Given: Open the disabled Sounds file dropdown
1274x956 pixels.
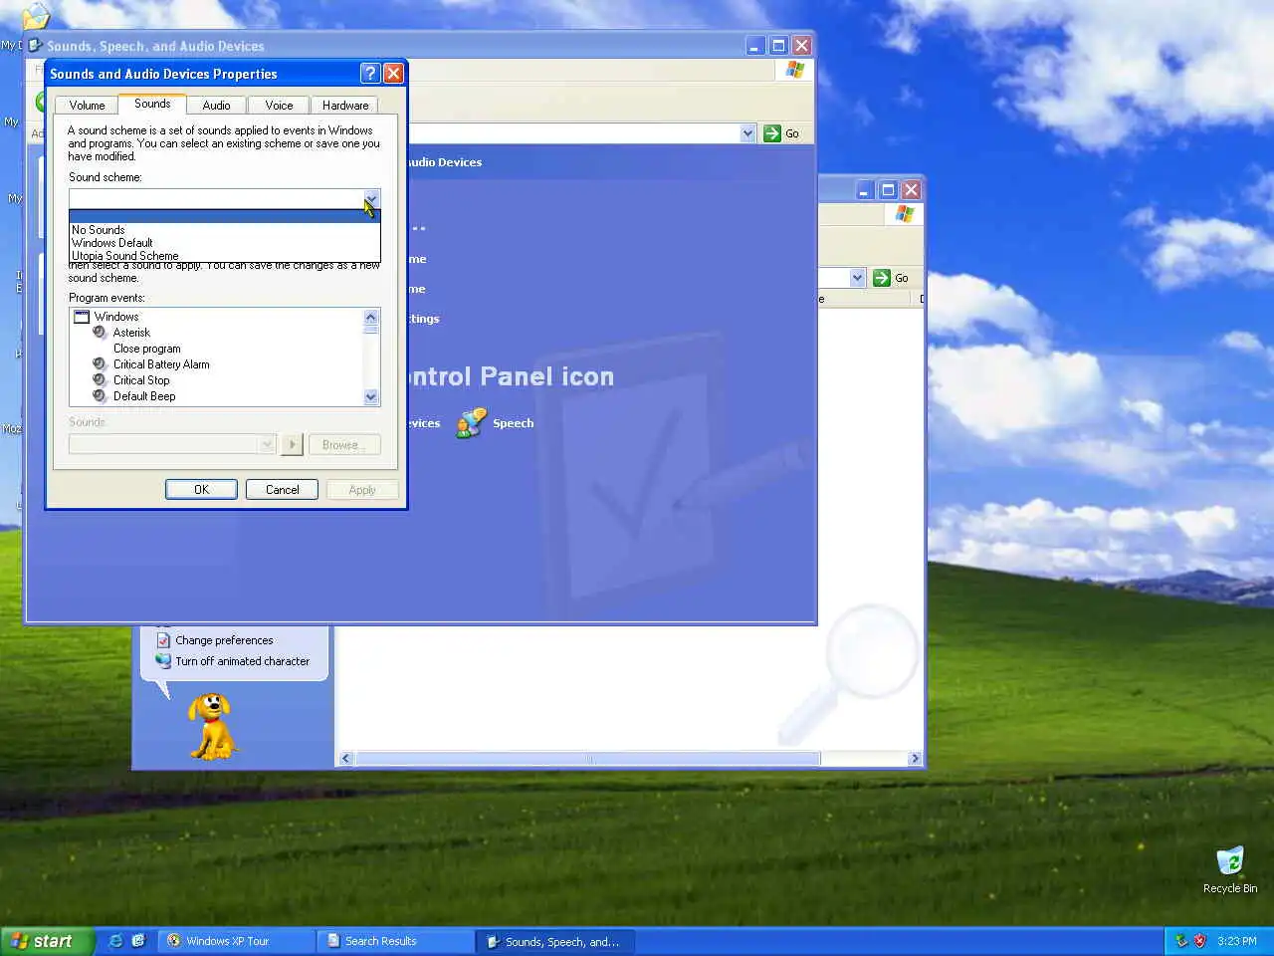Looking at the screenshot, I should [x=267, y=444].
